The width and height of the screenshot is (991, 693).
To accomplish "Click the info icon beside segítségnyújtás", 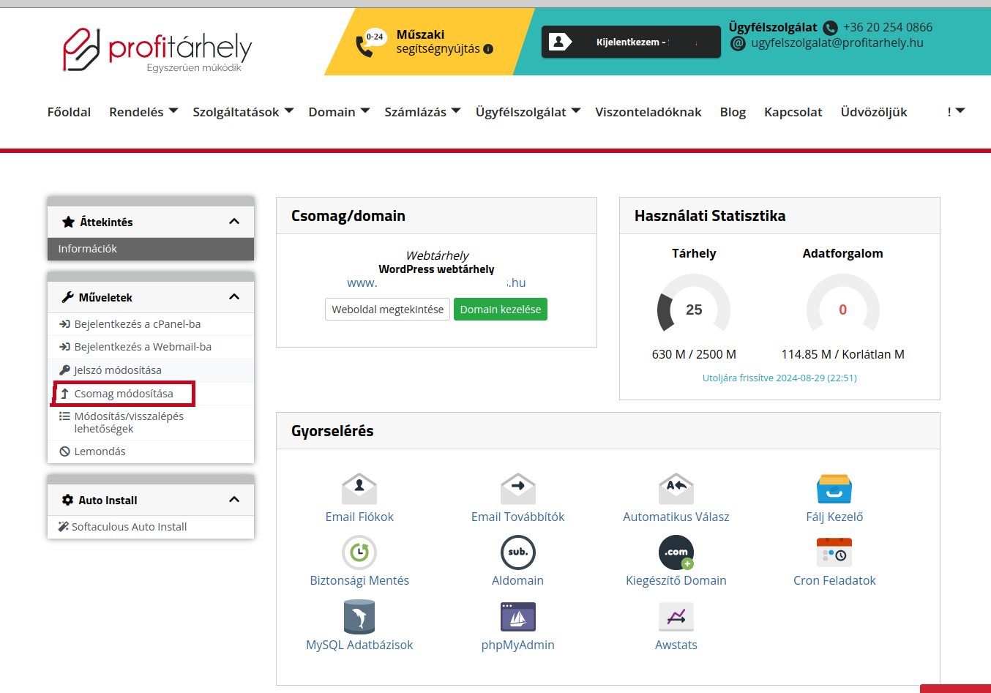I will click(488, 49).
